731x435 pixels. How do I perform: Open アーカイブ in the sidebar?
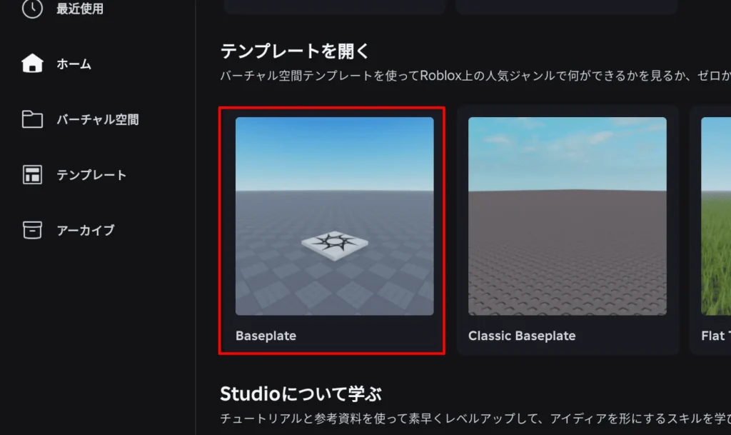pos(86,230)
